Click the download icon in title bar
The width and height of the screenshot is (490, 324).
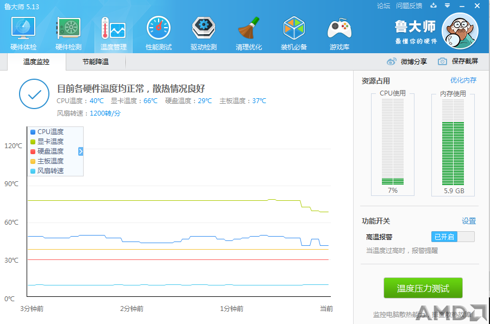click(434, 5)
